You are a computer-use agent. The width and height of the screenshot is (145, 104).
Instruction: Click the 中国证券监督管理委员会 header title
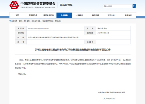[x=38, y=4]
